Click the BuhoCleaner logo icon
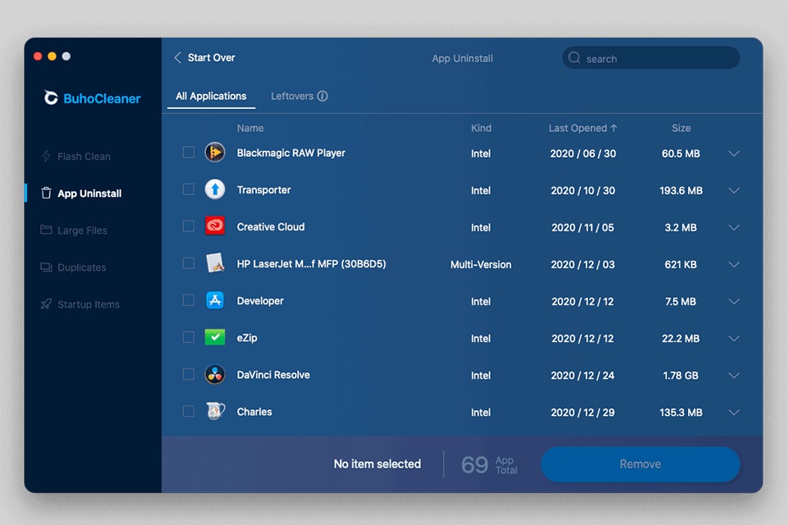 pos(50,98)
